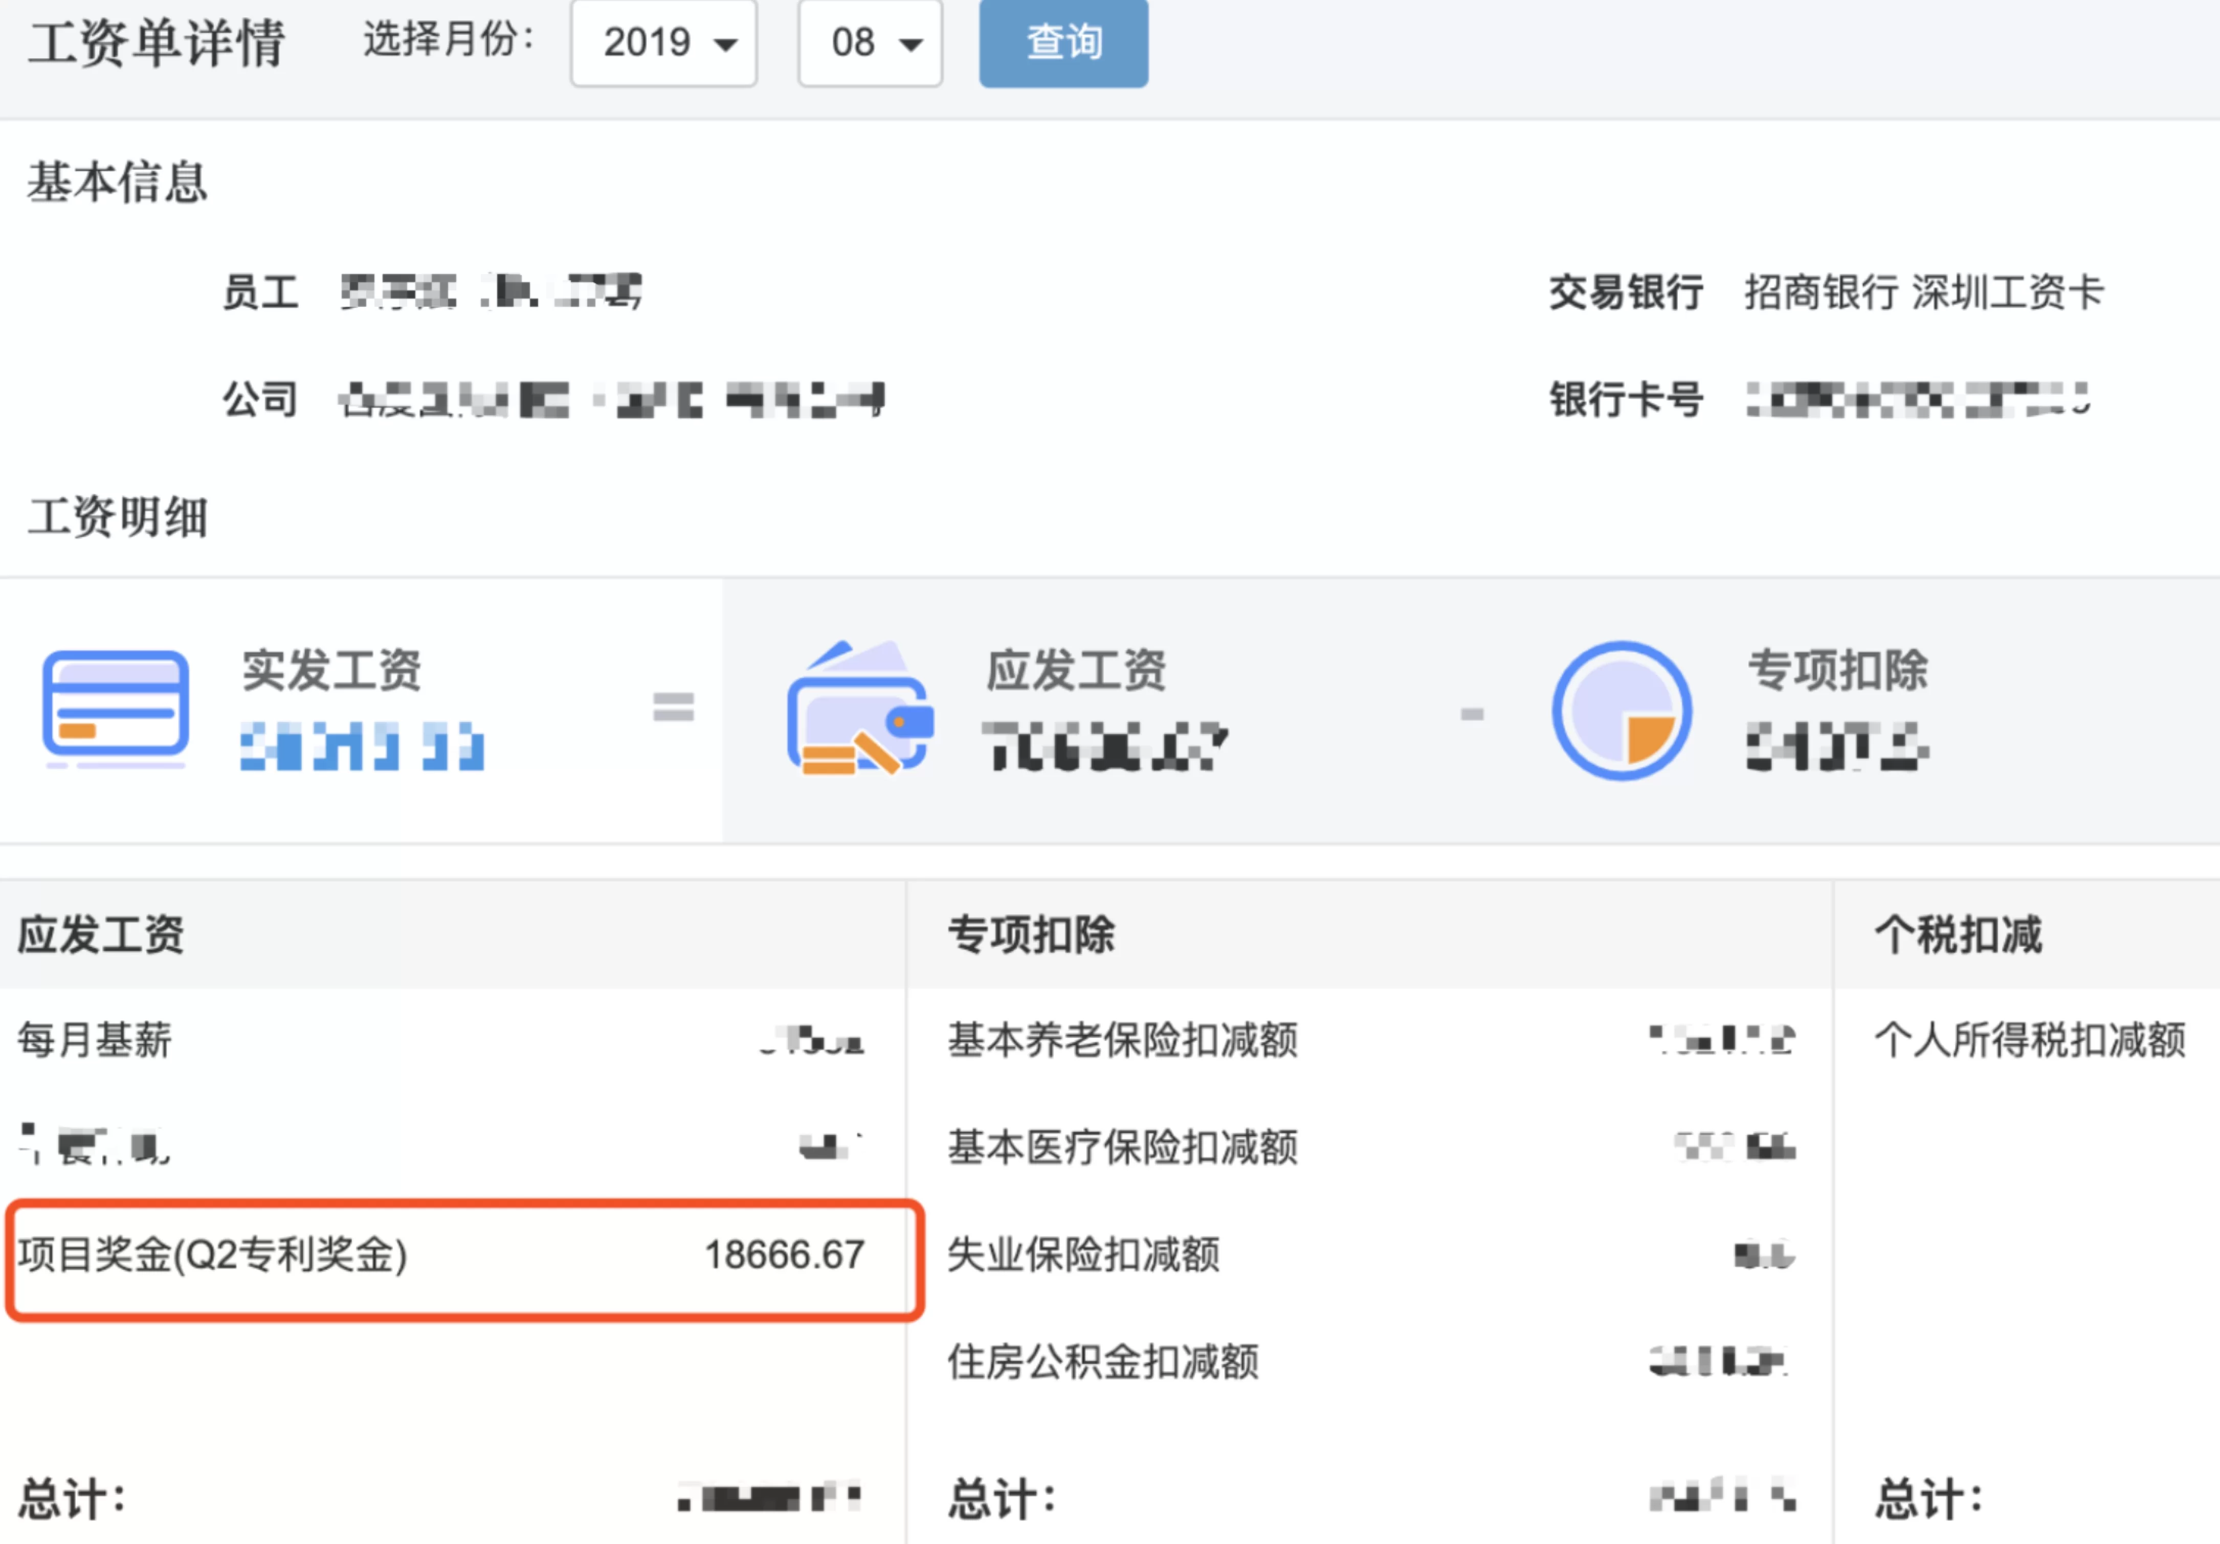Open the month dropdown showing 08
The height and width of the screenshot is (1544, 2220).
(x=868, y=43)
